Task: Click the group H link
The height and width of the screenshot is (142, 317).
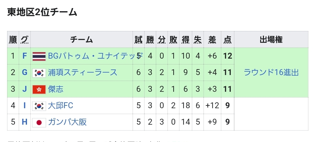Action: pos(25,122)
